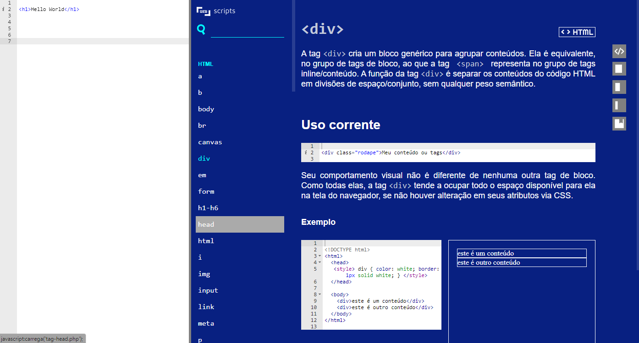Click the page vertical scrollbar
The height and width of the screenshot is (343, 639).
coord(637,137)
